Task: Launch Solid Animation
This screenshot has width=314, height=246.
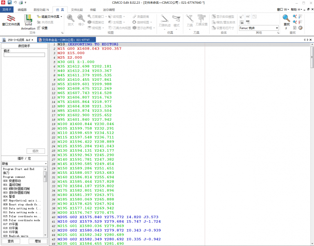Action: [28, 22]
